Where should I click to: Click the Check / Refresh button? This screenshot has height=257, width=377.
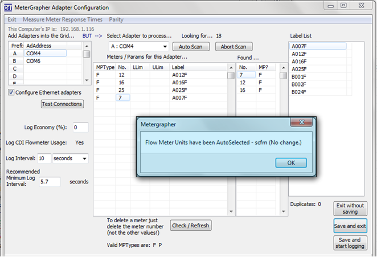point(191,226)
